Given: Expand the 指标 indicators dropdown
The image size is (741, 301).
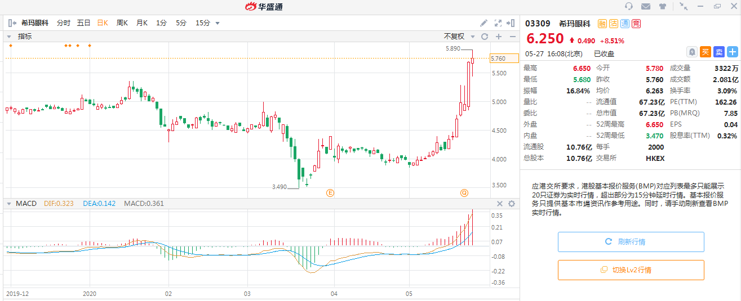Looking at the screenshot, I should click(x=8, y=37).
